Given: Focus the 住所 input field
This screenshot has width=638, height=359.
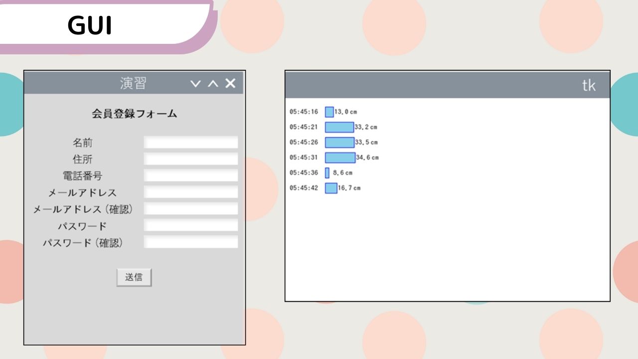Looking at the screenshot, I should coord(191,159).
